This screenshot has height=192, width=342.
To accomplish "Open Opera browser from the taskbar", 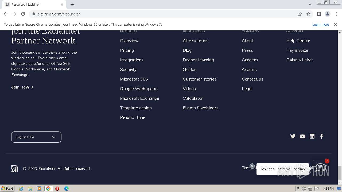I will tap(57, 189).
